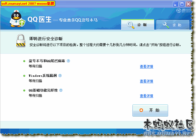Click the wrench icon on 求助 tab
This screenshot has height=138, width=196.
click(x=166, y=25)
